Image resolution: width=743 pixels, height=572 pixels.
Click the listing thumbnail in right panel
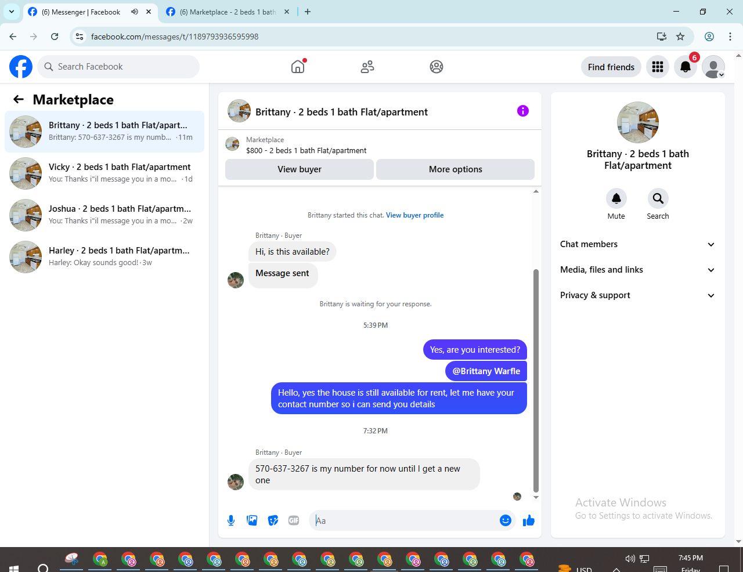638,122
